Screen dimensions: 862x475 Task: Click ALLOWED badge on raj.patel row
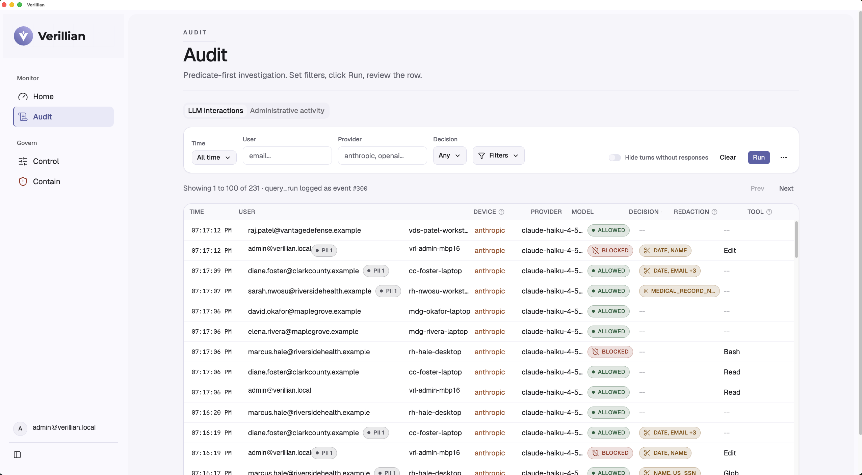click(608, 230)
